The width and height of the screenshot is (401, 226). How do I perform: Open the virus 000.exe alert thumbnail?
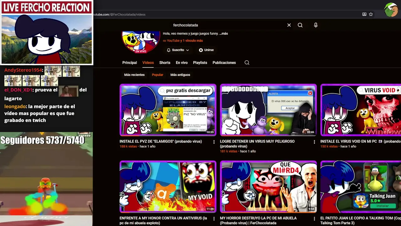click(x=268, y=110)
